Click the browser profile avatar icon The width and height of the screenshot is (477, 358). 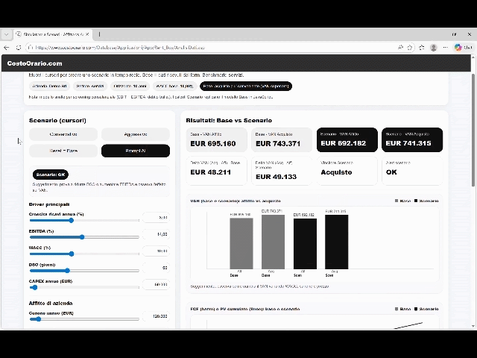(434, 48)
